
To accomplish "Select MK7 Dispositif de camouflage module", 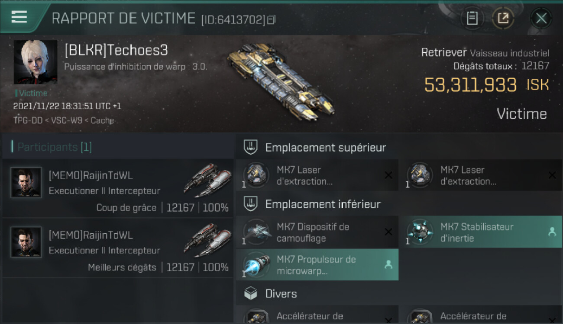I will [317, 232].
